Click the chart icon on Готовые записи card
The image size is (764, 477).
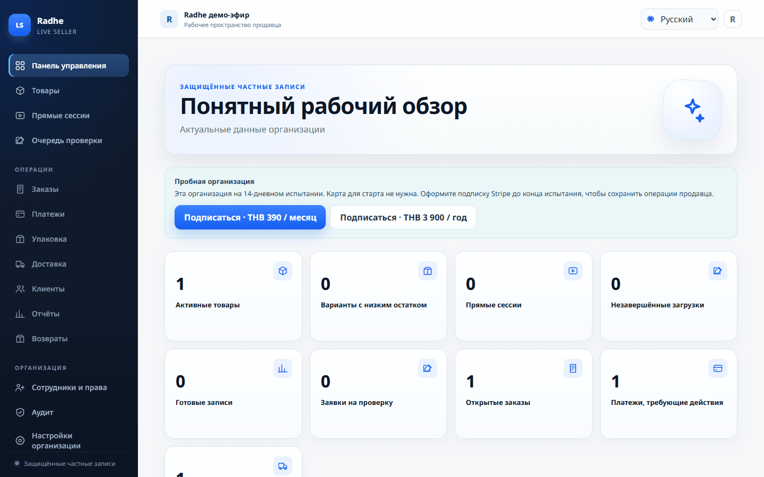pyautogui.click(x=283, y=368)
